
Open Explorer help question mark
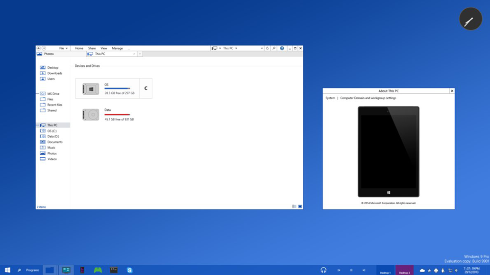click(282, 48)
